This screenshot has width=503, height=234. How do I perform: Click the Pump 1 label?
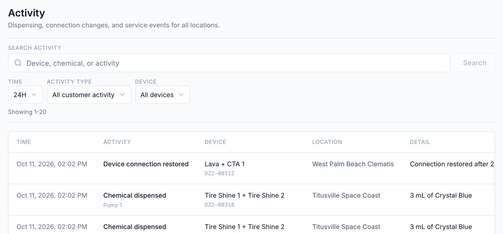pos(113,205)
